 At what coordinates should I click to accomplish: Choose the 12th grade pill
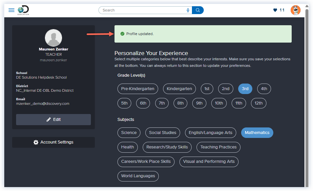tap(259, 103)
